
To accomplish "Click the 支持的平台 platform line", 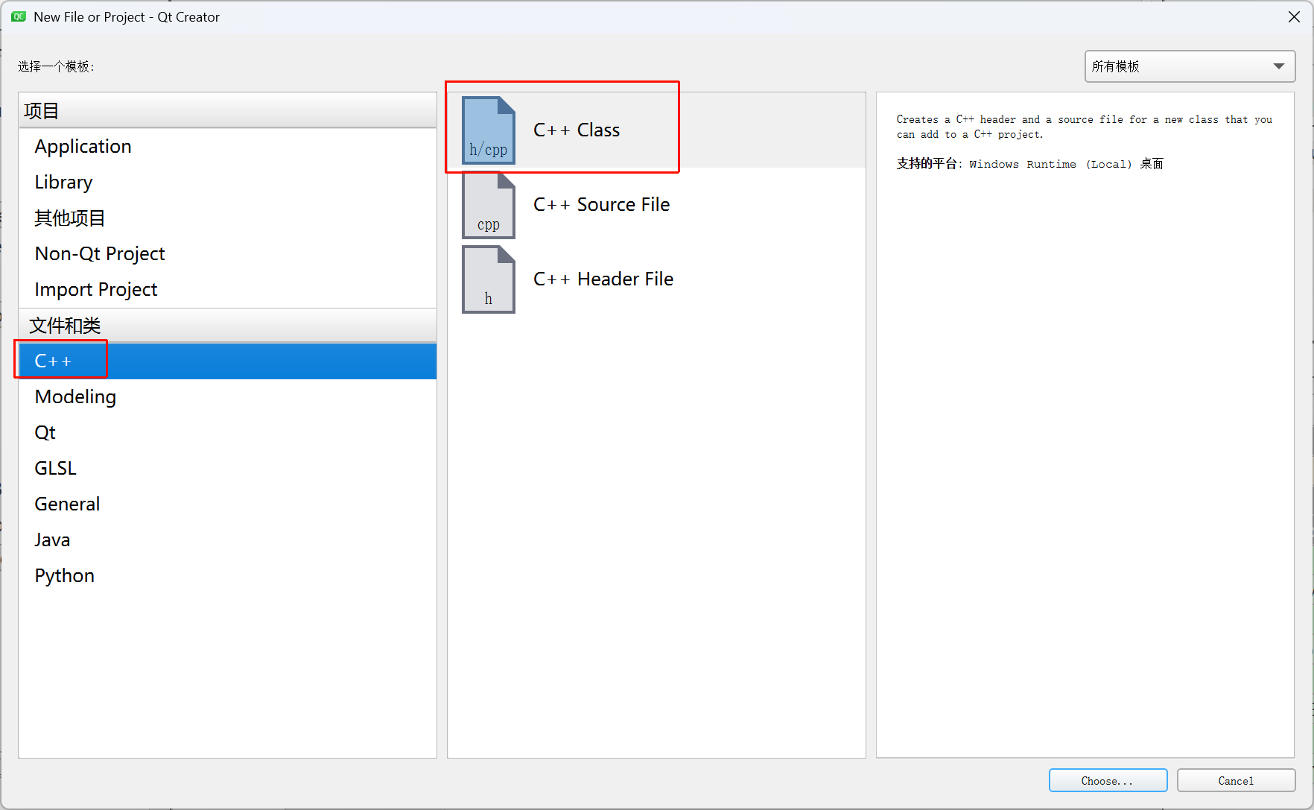I will point(1029,164).
